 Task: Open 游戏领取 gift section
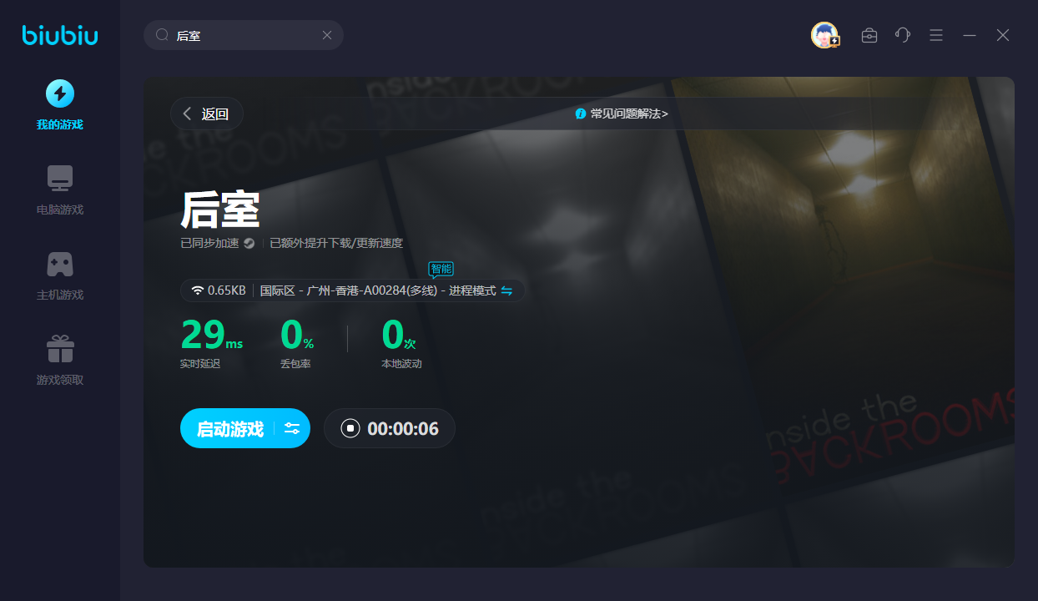(59, 359)
